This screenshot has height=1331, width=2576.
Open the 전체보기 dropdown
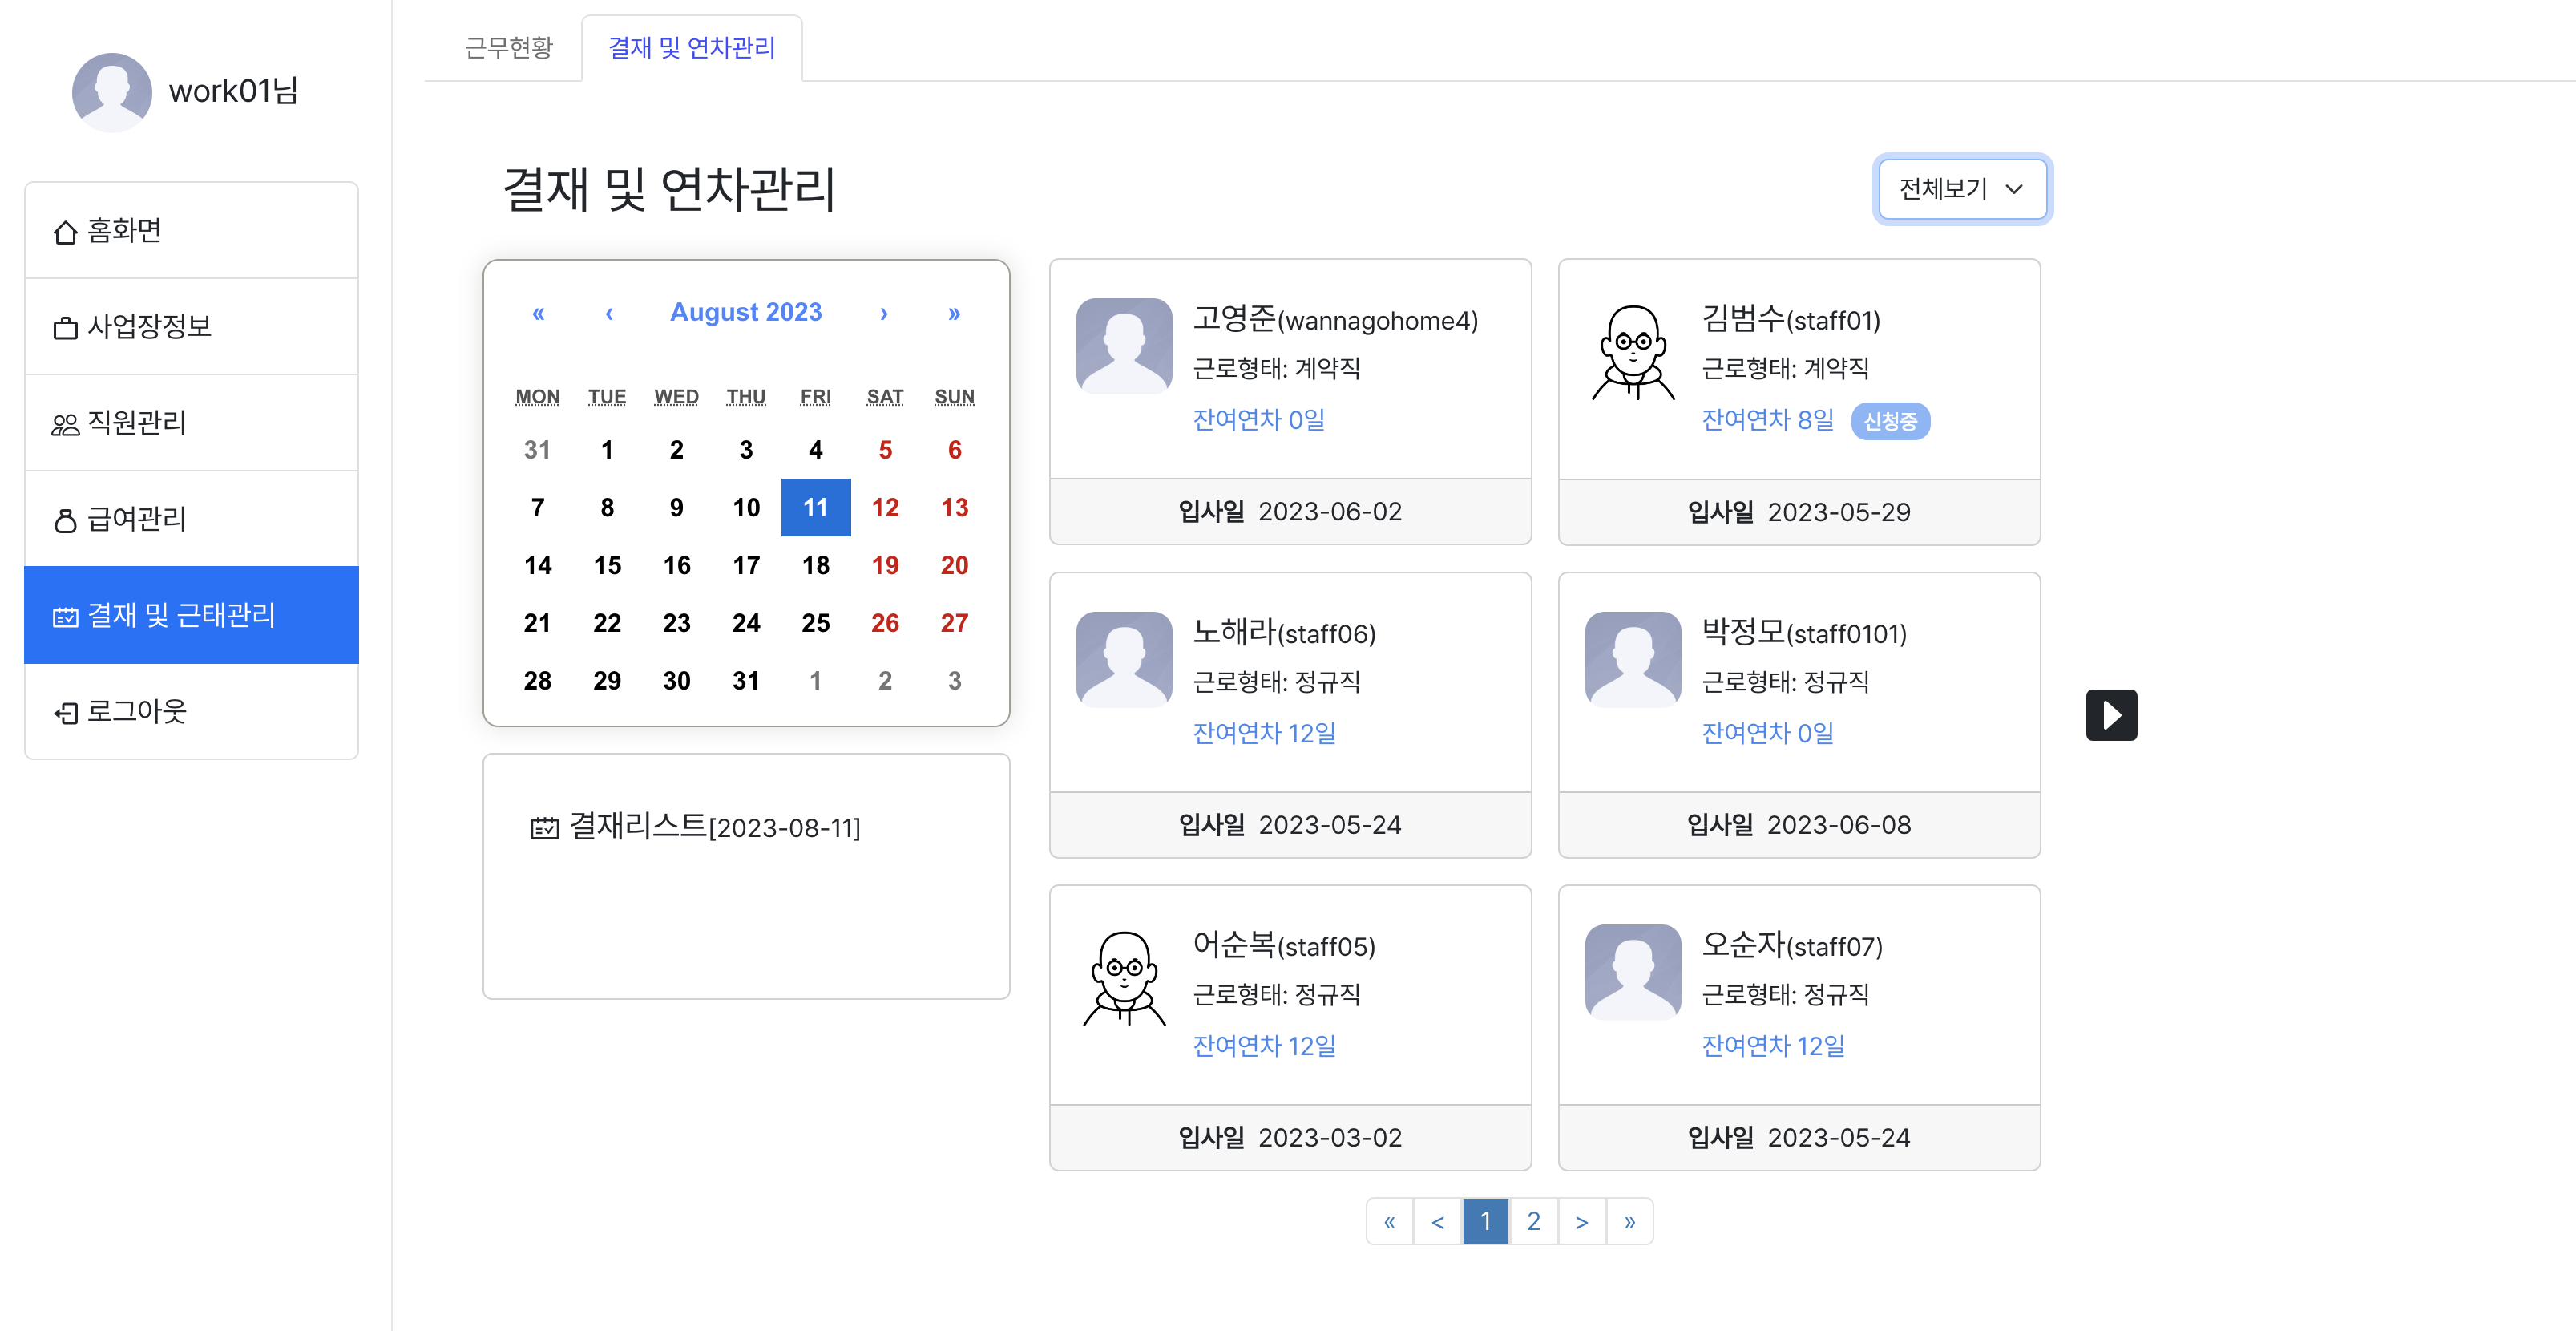click(1961, 188)
